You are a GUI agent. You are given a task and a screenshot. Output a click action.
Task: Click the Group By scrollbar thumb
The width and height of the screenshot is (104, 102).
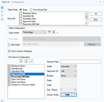(x=86, y=17)
